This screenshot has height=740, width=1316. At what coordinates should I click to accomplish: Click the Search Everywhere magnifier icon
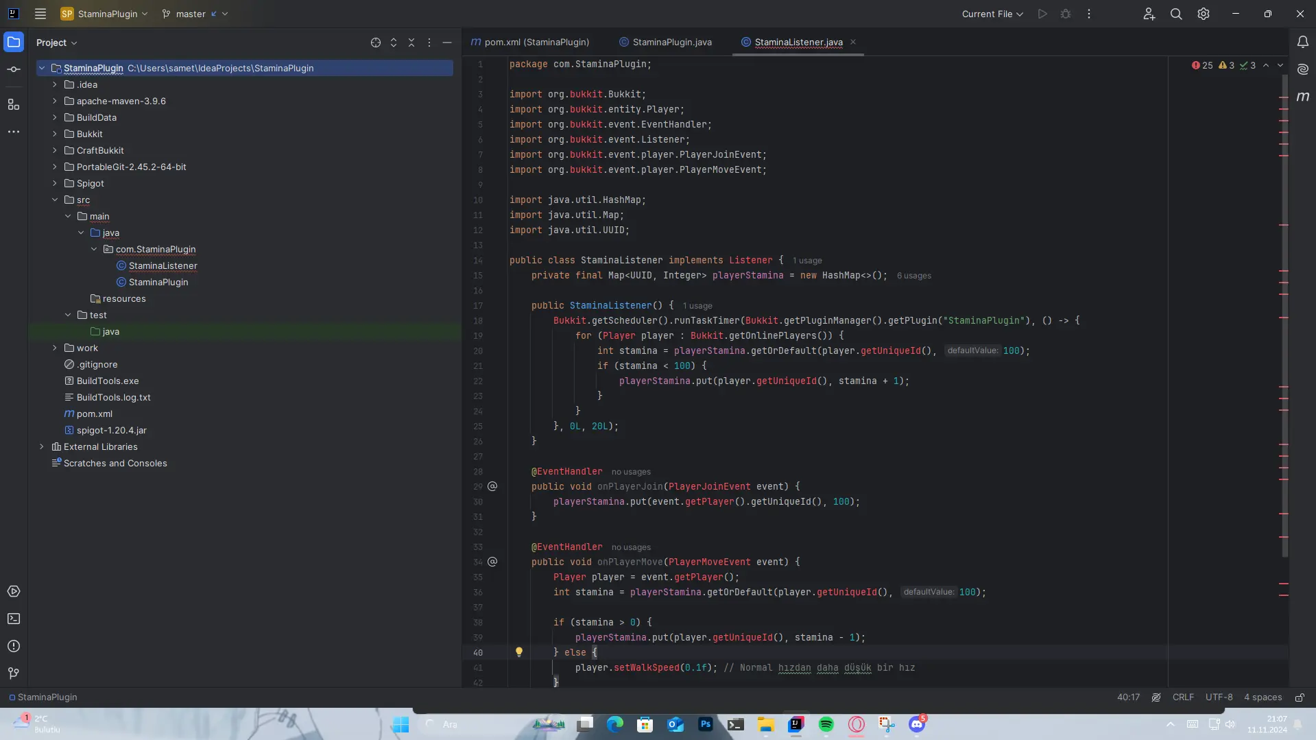(1176, 14)
